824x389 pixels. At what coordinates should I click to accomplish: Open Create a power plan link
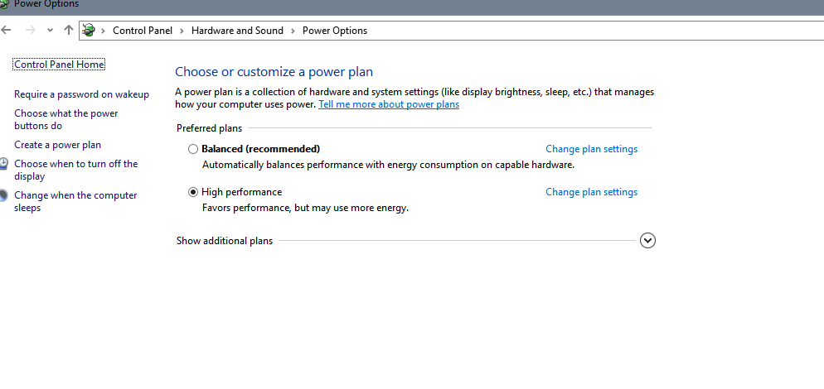57,145
